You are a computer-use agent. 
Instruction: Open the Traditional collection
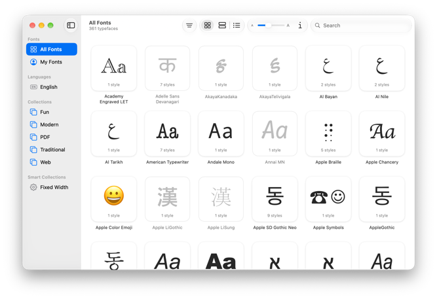(x=52, y=149)
